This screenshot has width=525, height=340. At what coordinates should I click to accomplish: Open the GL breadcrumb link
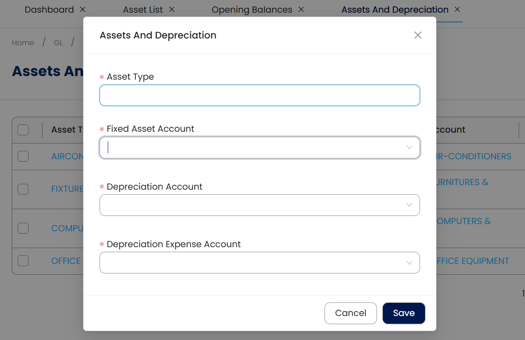(x=58, y=43)
